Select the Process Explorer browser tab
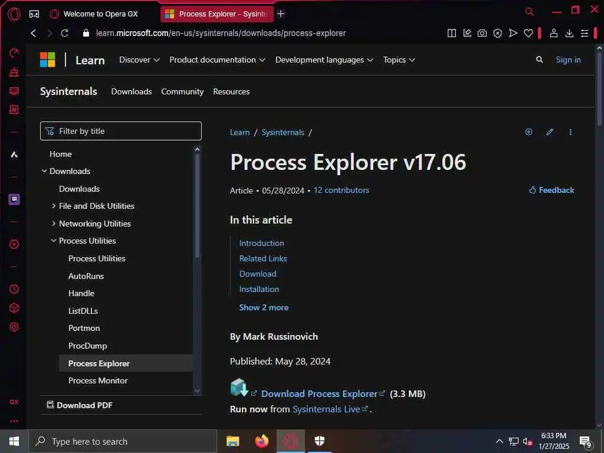604x453 pixels. coord(217,14)
